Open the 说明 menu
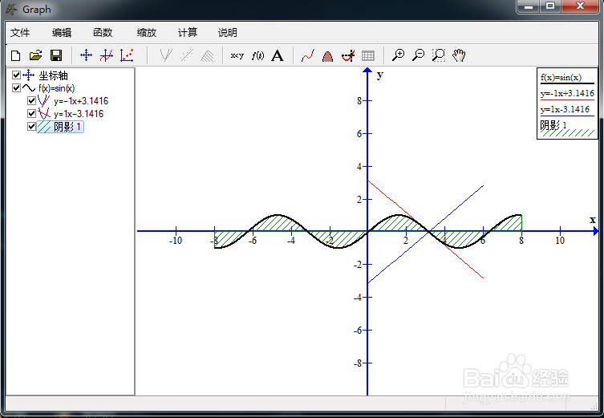Image resolution: width=604 pixels, height=418 pixels. pyautogui.click(x=228, y=33)
